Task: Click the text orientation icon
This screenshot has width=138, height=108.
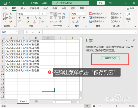Action: [61, 22]
